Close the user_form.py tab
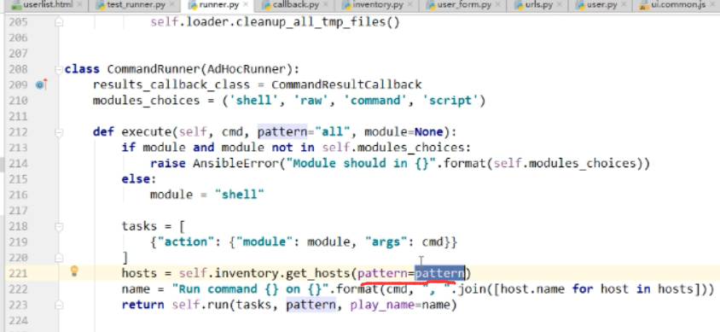 click(498, 5)
